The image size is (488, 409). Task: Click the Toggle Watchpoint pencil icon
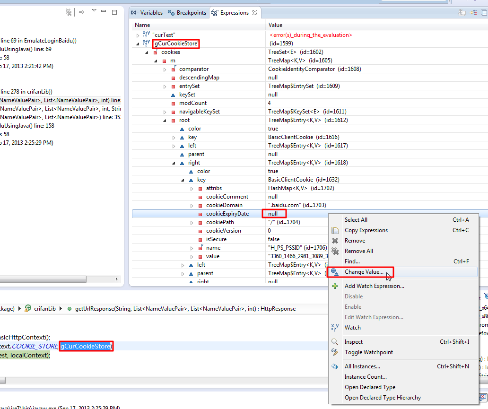335,352
